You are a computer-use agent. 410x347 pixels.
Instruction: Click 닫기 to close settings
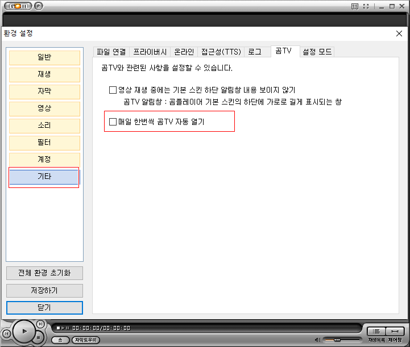44,308
